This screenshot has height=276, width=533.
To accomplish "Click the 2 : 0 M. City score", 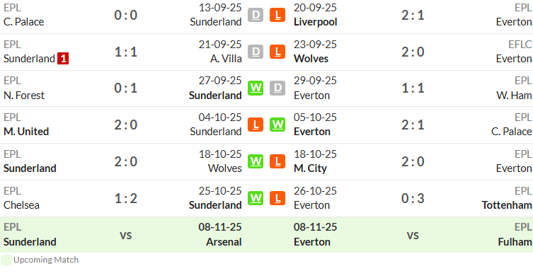I will pyautogui.click(x=413, y=161).
